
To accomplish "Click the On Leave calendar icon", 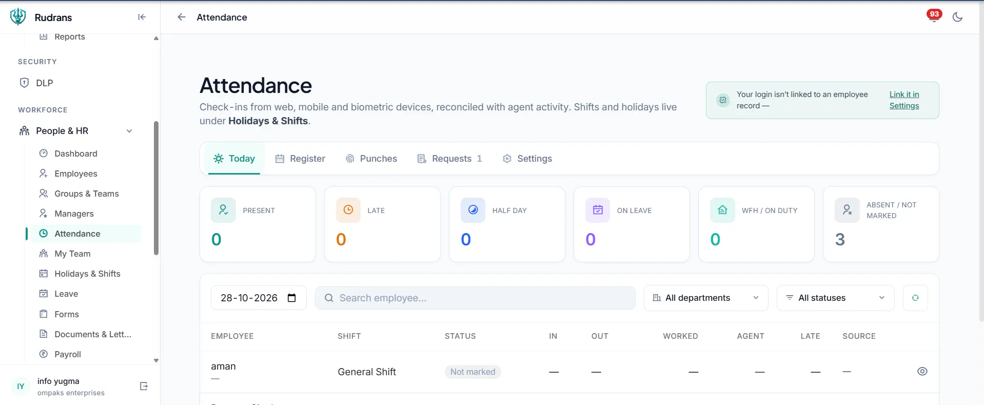I will coord(598,210).
